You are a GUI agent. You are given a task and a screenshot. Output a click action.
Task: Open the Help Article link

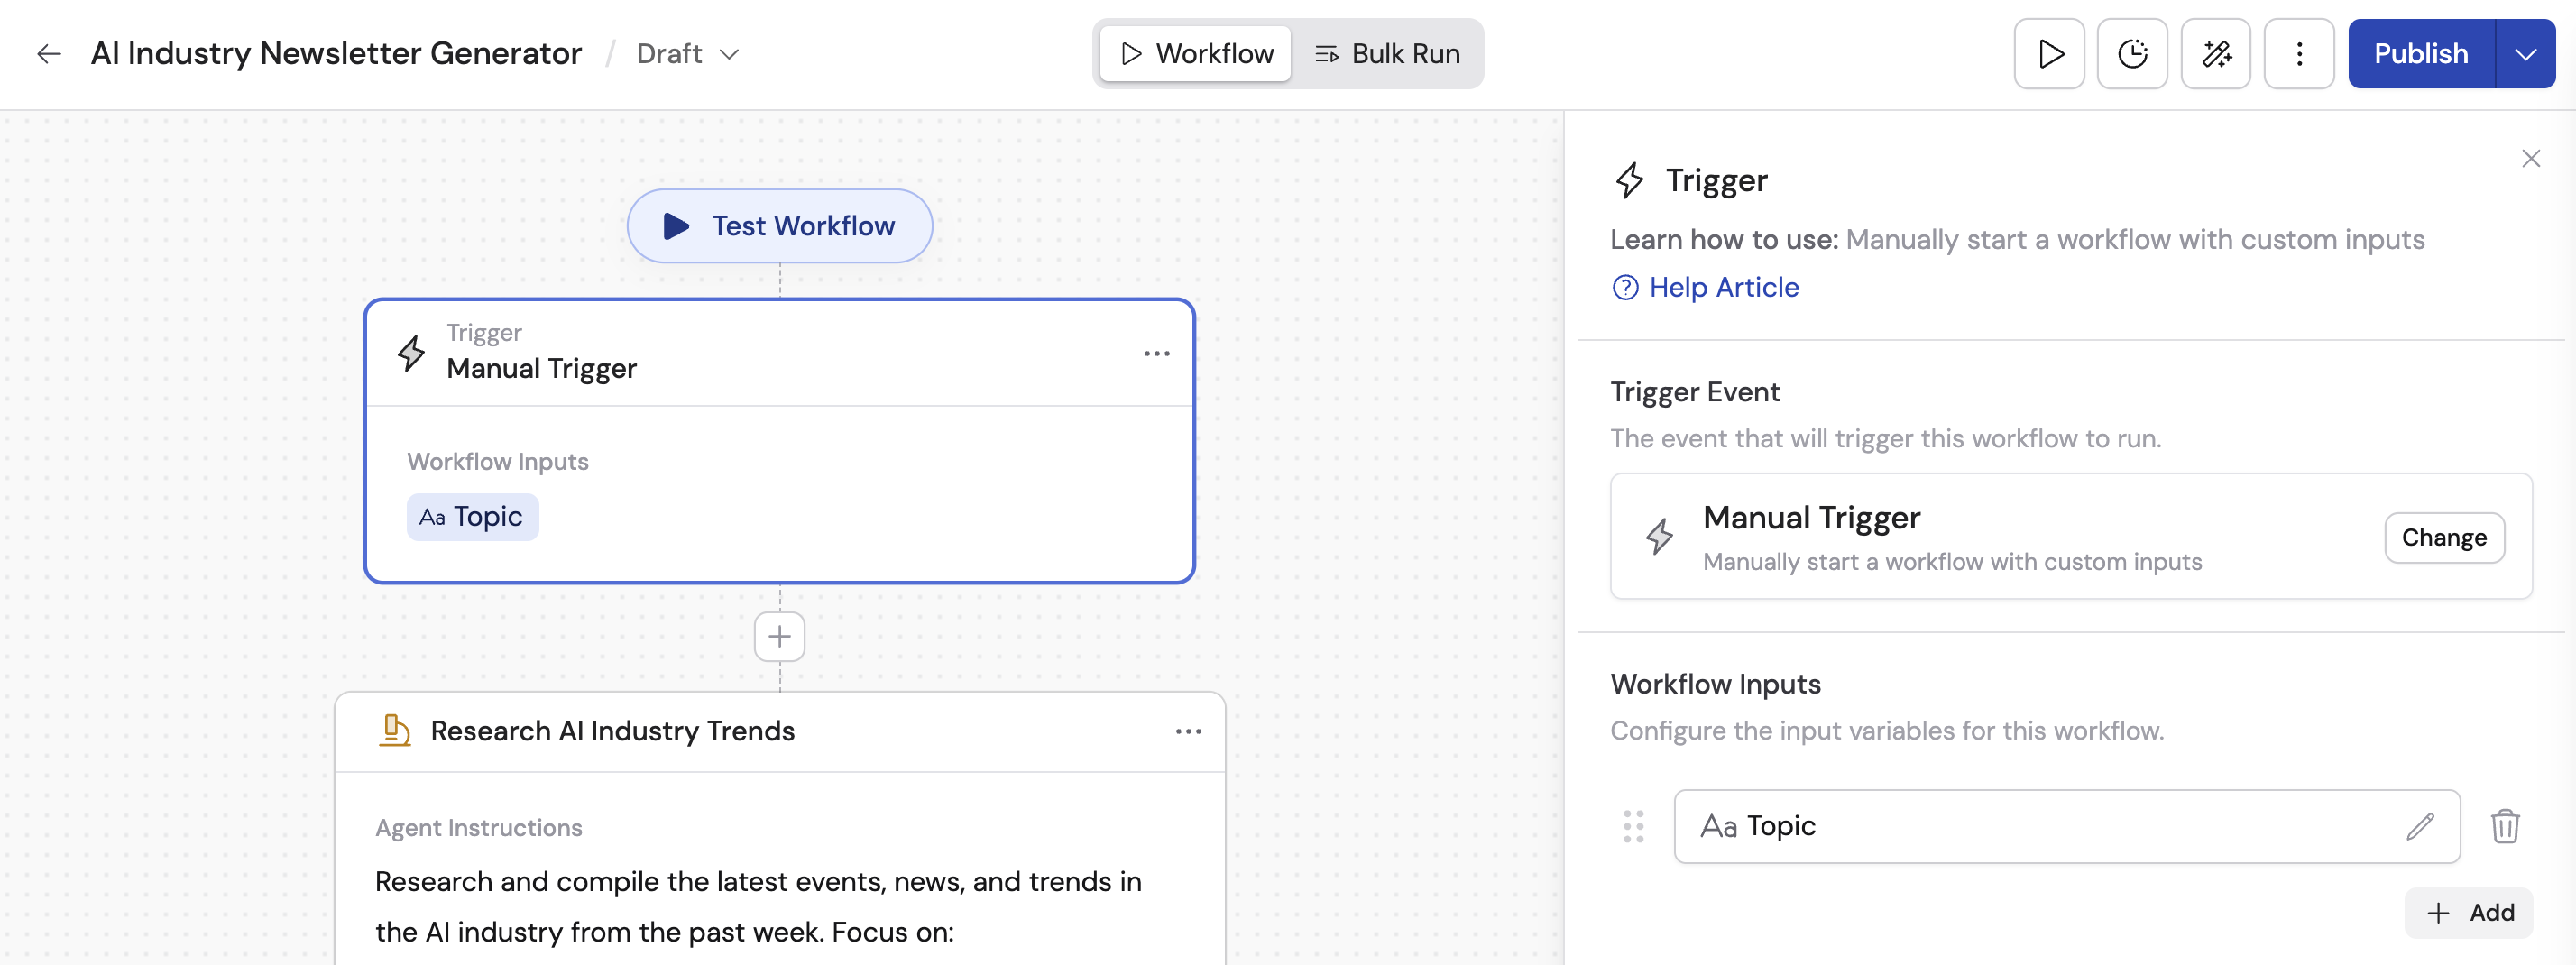click(1704, 287)
